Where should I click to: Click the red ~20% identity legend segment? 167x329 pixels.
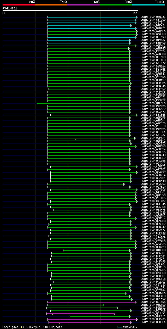(19, 5)
